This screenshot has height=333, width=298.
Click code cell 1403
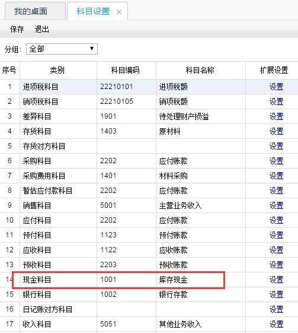[126, 131]
